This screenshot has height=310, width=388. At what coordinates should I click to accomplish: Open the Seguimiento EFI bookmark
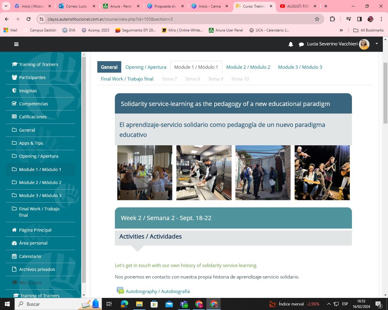(x=135, y=30)
